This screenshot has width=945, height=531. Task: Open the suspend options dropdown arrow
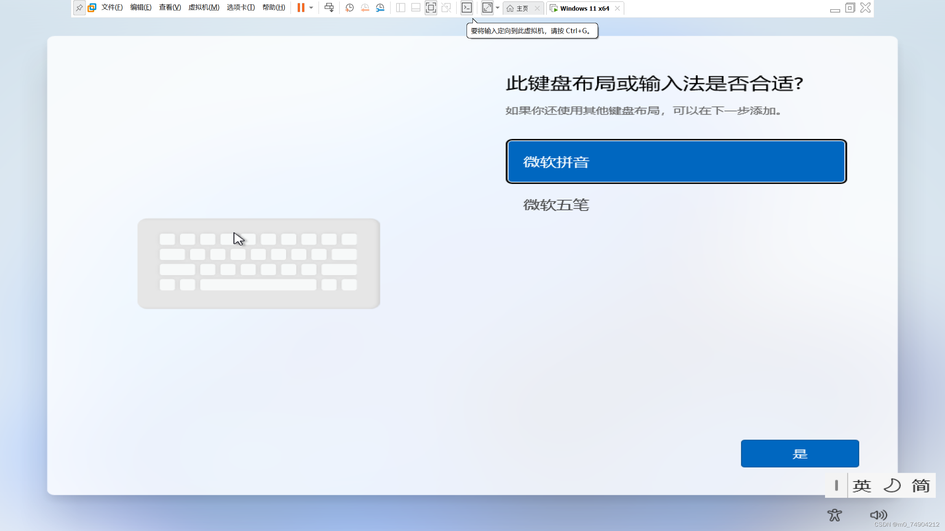coord(311,7)
